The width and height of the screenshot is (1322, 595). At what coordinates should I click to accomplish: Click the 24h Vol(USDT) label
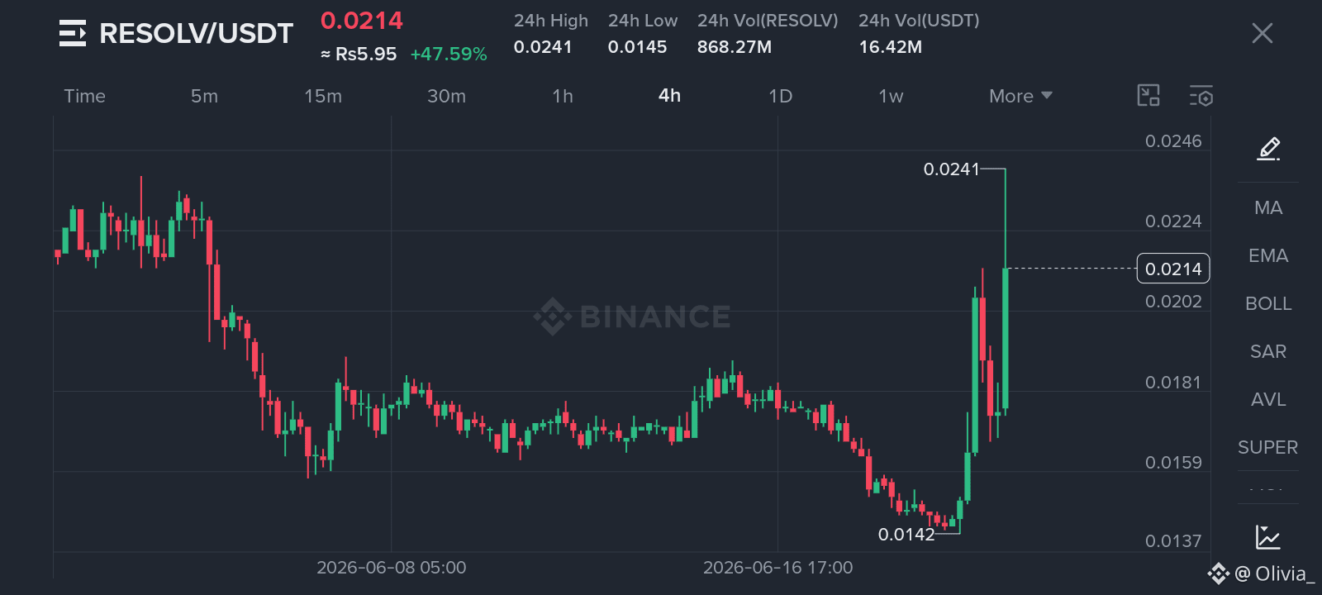point(919,21)
